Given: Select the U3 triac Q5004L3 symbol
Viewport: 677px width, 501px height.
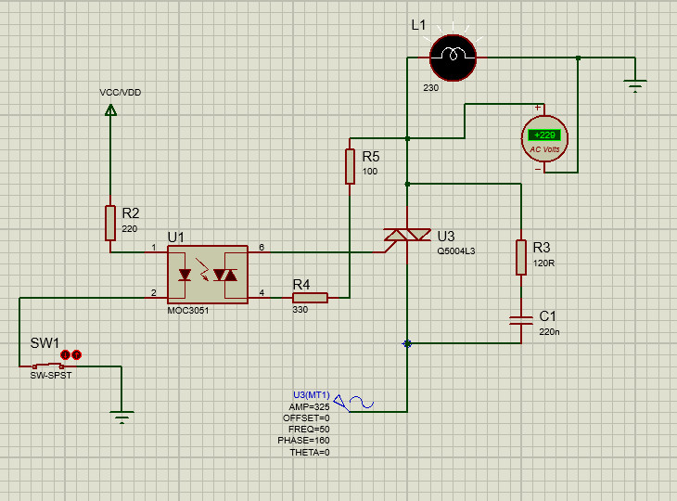Looking at the screenshot, I should click(407, 236).
